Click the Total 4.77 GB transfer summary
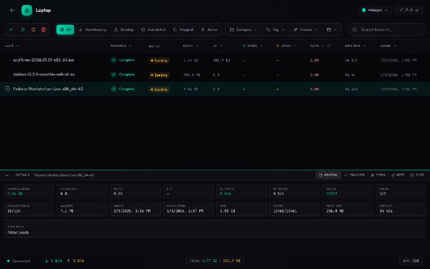Image resolution: width=430 pixels, height=269 pixels. pos(215,261)
